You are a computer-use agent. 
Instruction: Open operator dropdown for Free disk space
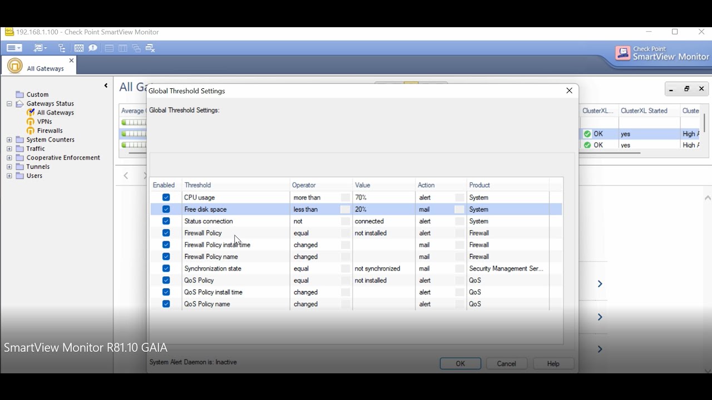click(345, 209)
